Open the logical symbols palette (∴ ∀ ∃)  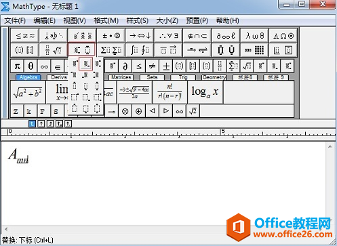[x=168, y=35]
